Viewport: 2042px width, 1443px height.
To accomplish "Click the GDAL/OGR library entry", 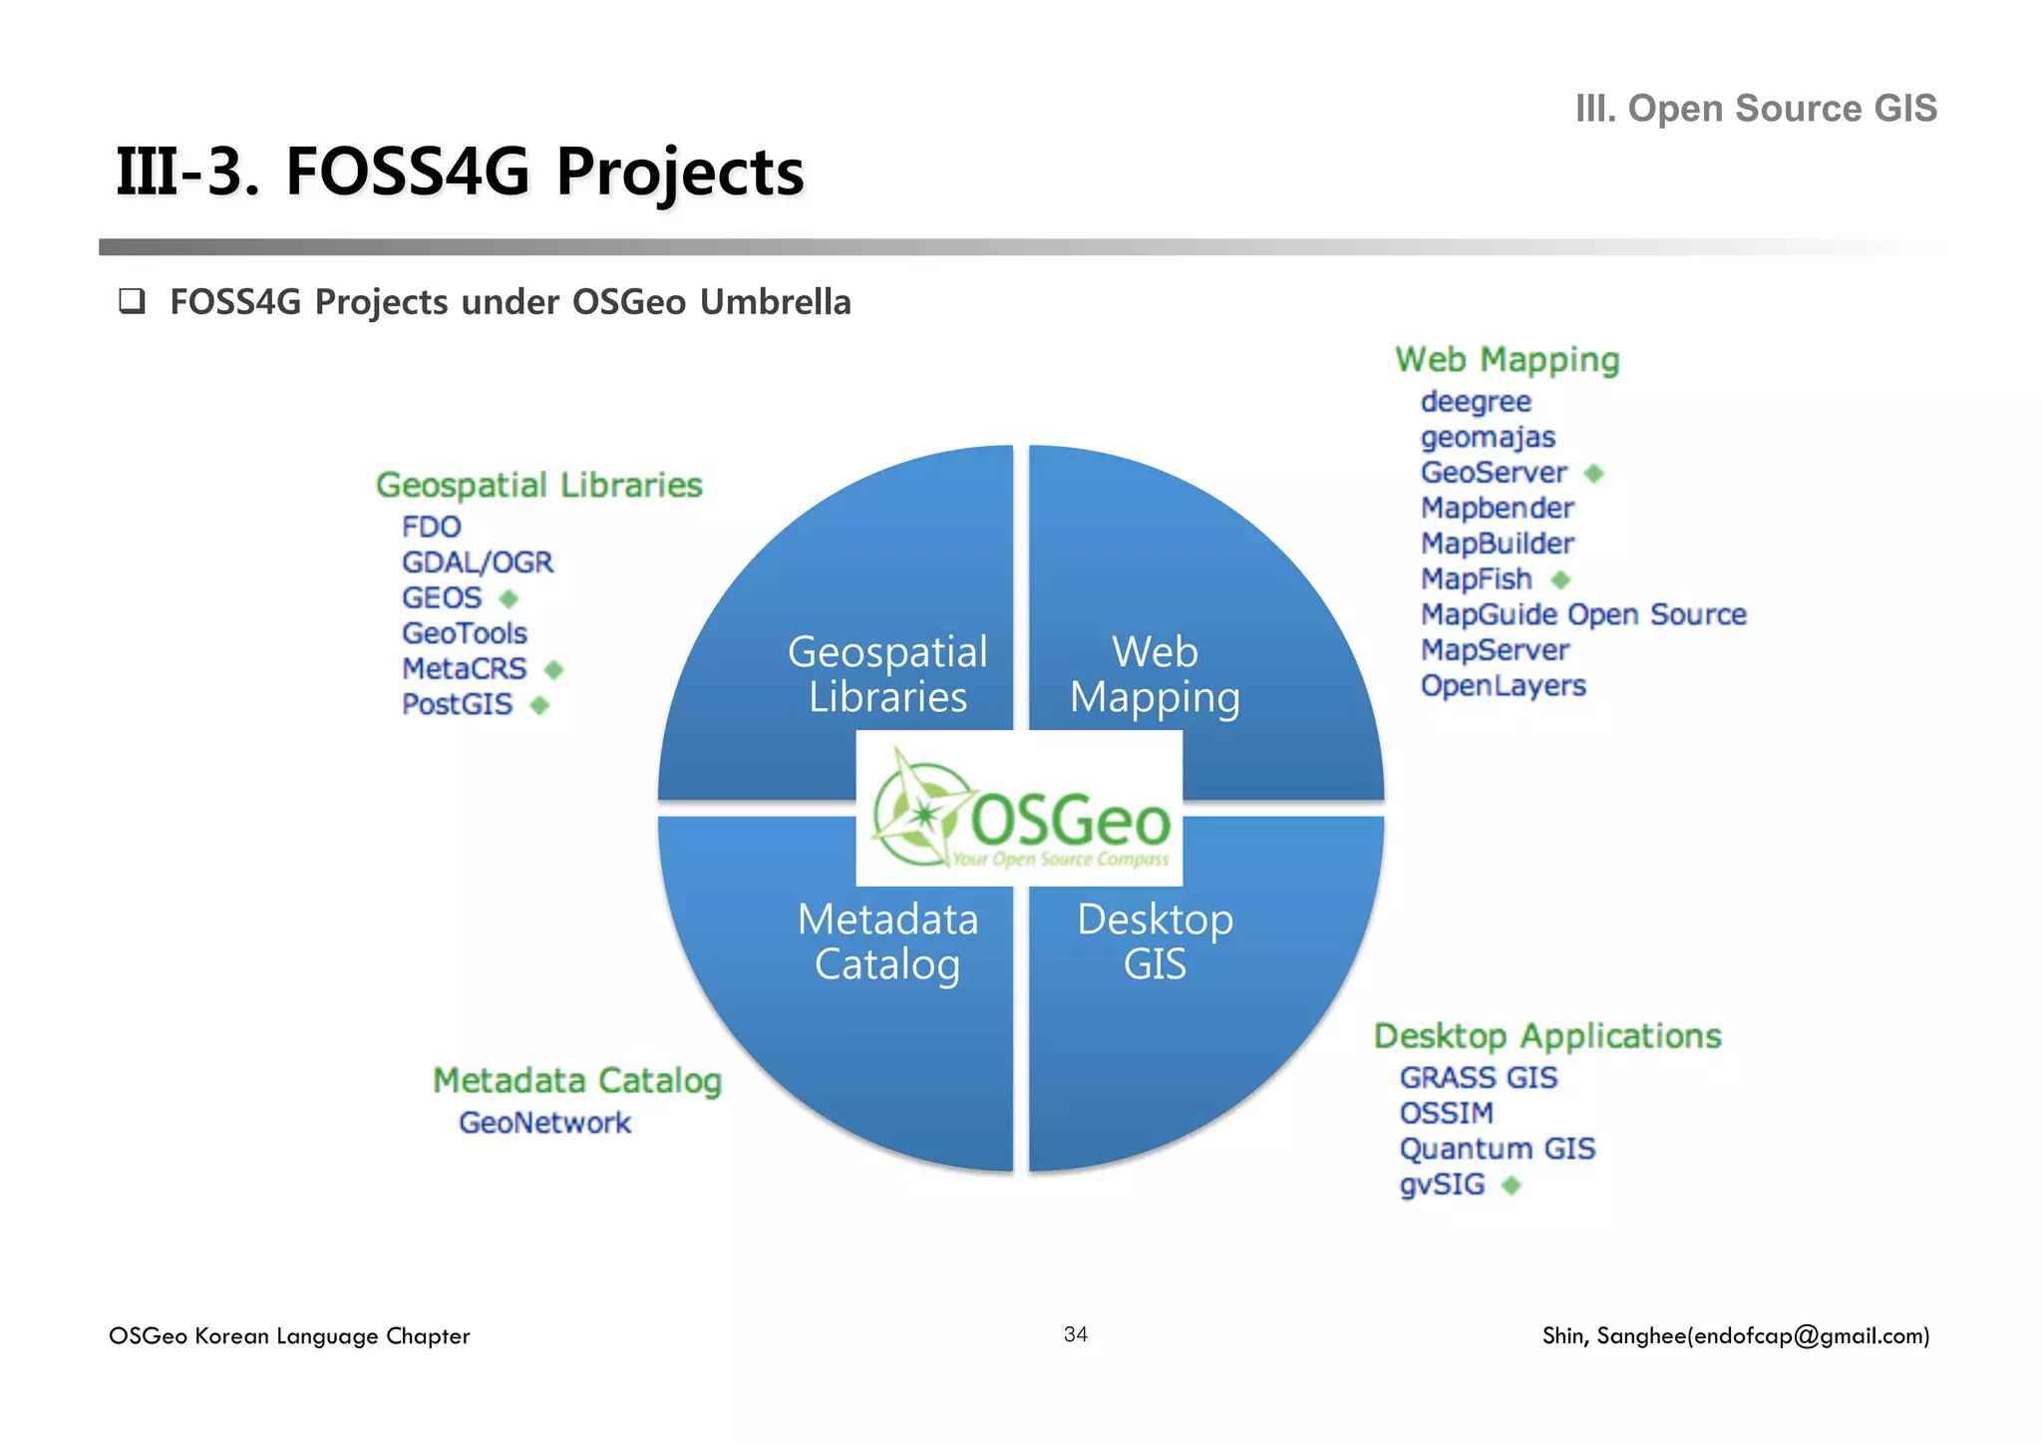I will tap(477, 562).
